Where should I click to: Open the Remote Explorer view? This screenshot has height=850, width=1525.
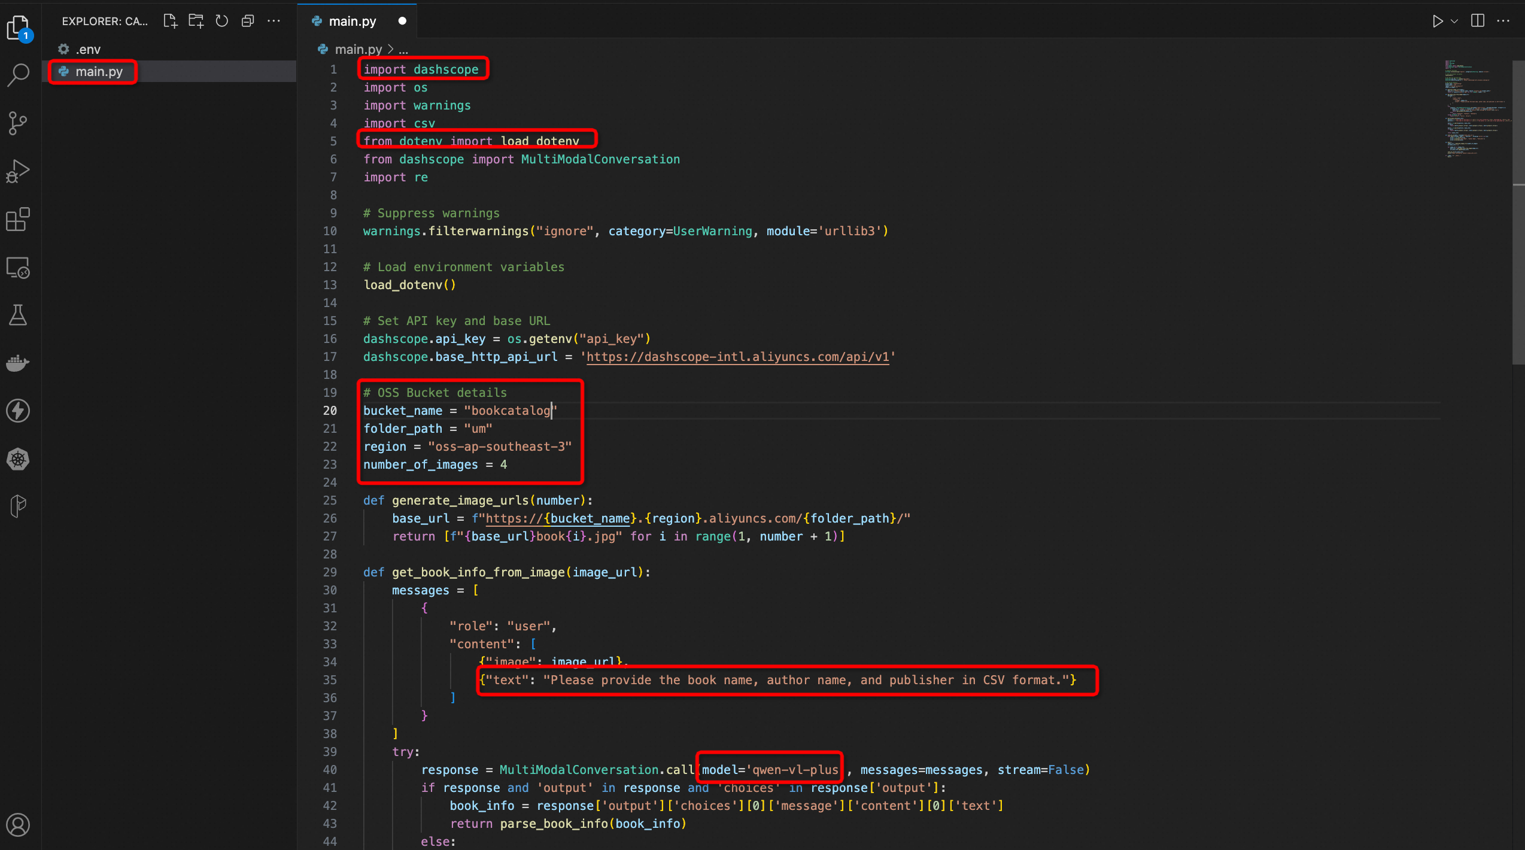click(18, 268)
